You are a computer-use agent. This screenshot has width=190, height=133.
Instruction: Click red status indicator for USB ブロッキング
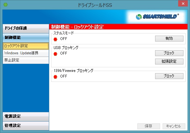(x=56, y=54)
